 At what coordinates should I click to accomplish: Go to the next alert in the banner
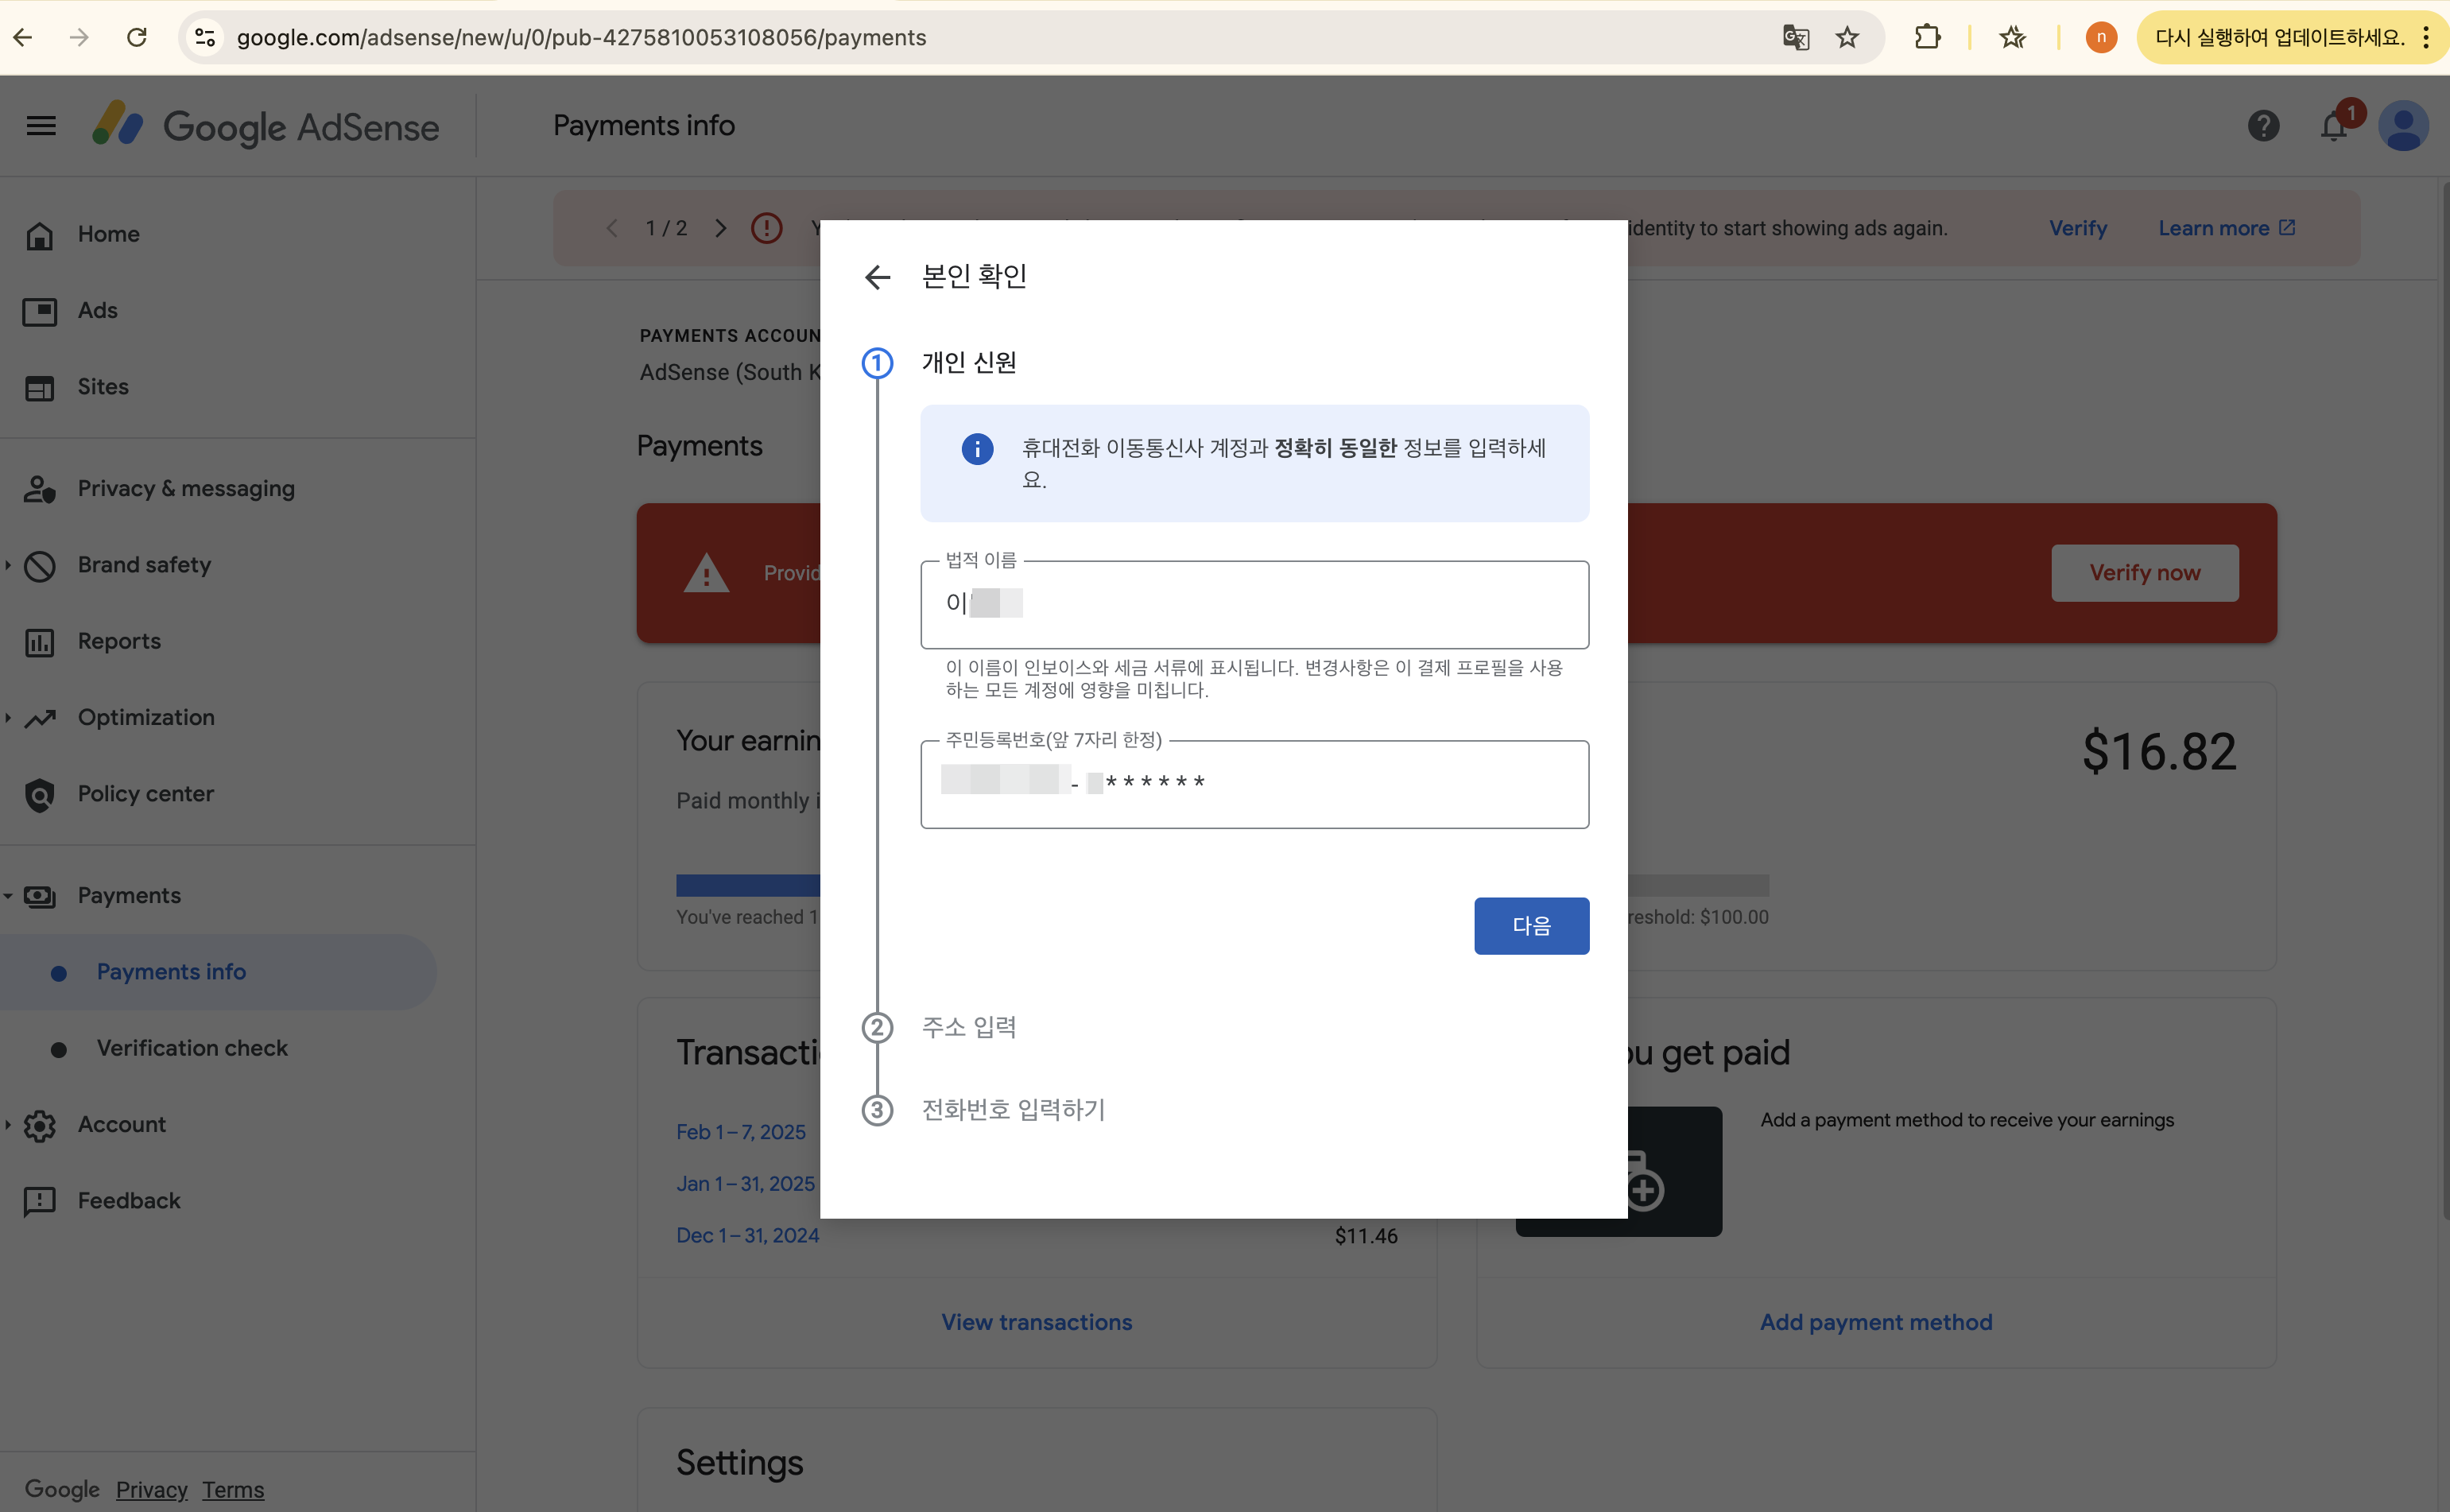click(x=720, y=228)
